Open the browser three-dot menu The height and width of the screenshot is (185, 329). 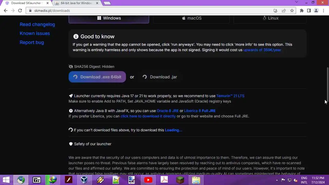coord(324,11)
